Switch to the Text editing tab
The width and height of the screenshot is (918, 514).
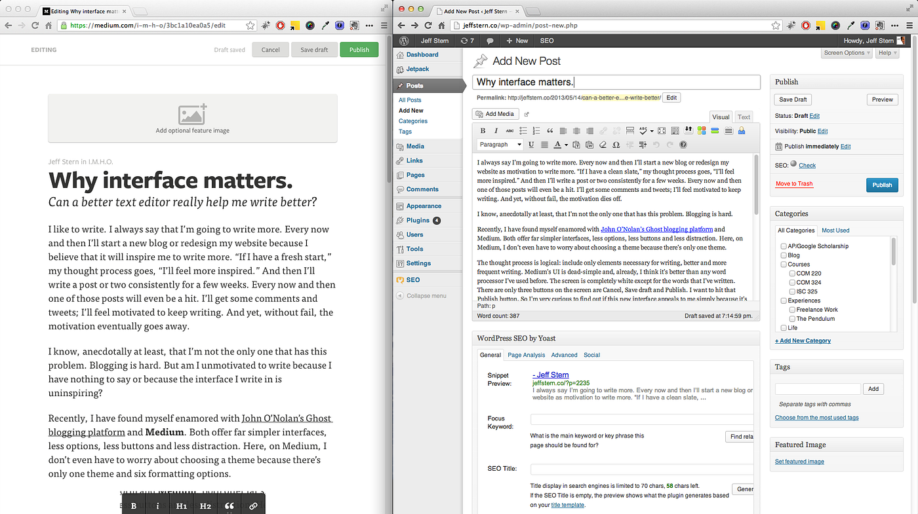pos(744,116)
